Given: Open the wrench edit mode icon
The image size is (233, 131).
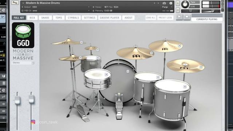Looking at the screenshot, I should (x=15, y=3).
